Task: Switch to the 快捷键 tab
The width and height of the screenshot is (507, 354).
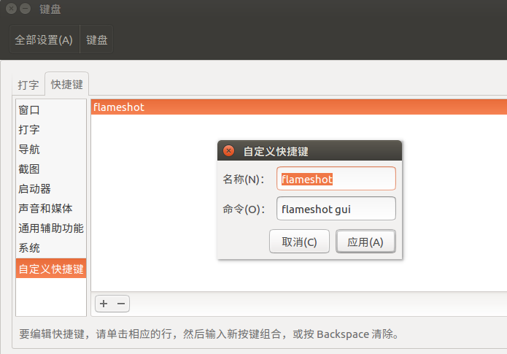Action: tap(67, 85)
